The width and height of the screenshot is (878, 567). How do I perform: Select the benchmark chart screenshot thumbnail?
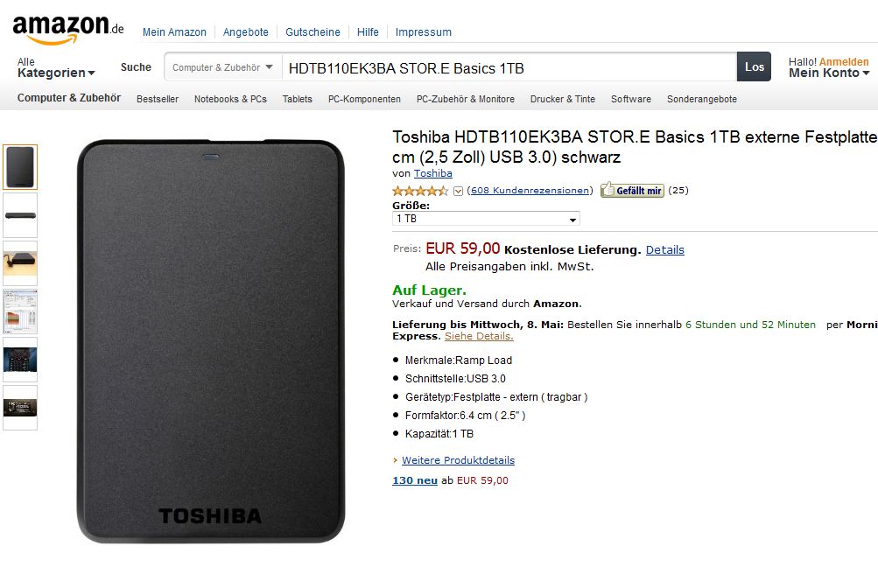coord(20,311)
